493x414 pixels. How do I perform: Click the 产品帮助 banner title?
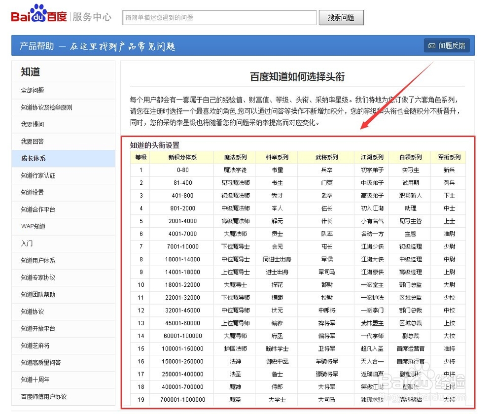(37, 46)
